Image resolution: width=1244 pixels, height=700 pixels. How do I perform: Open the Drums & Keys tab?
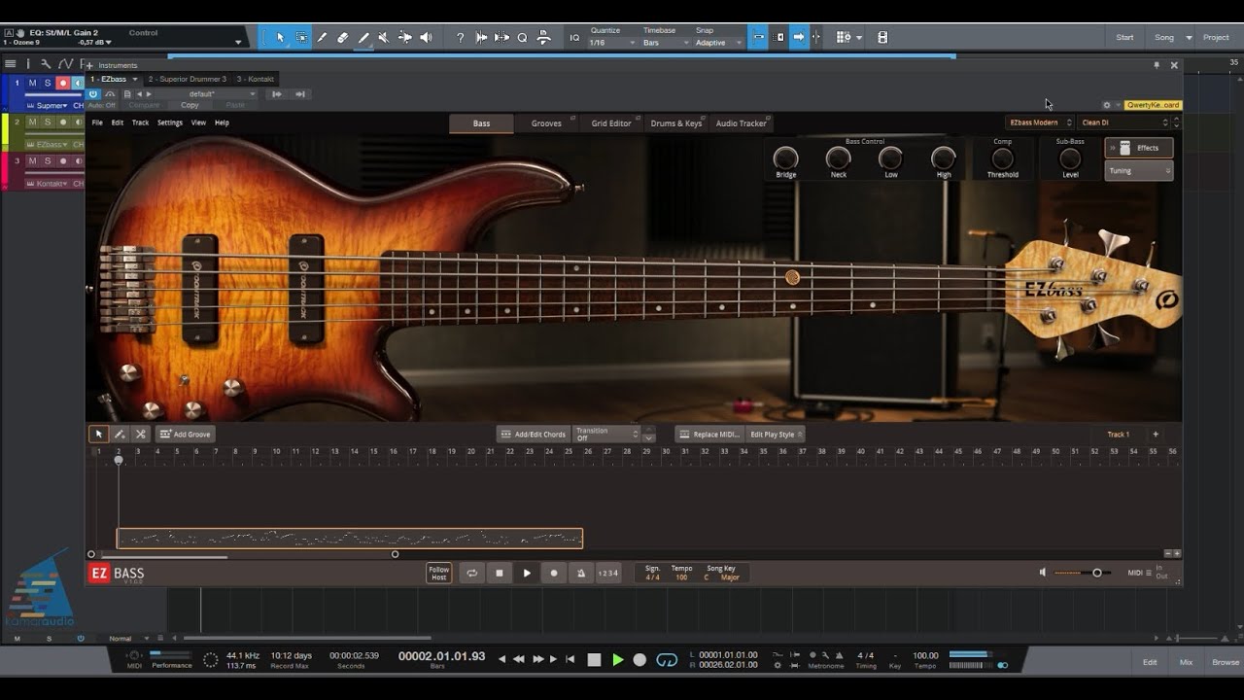[675, 123]
